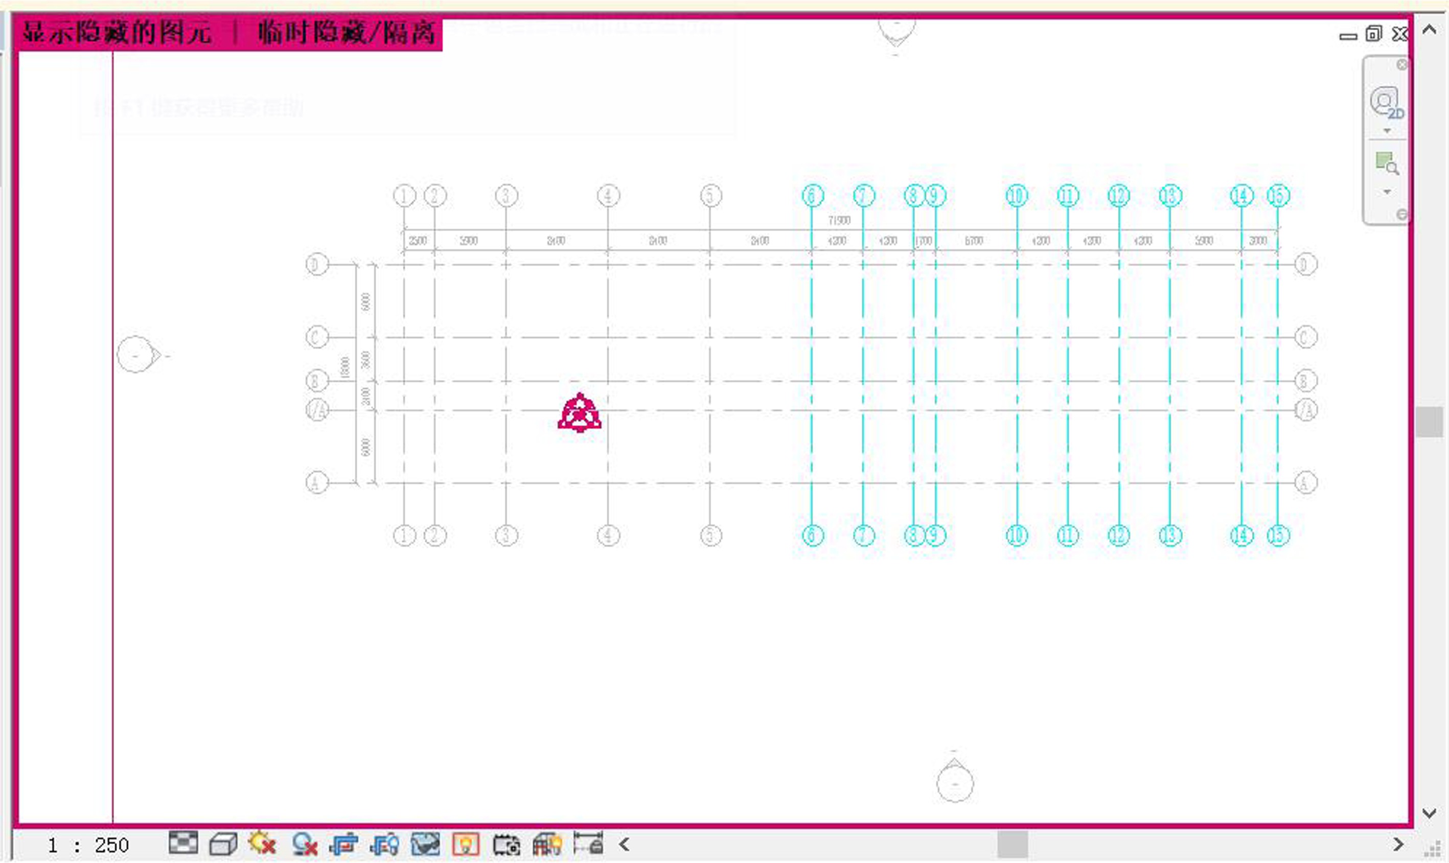Restore down the view window
The image size is (1449, 863).
pos(1373,34)
